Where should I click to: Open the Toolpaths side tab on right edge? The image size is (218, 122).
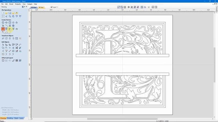[217, 9]
